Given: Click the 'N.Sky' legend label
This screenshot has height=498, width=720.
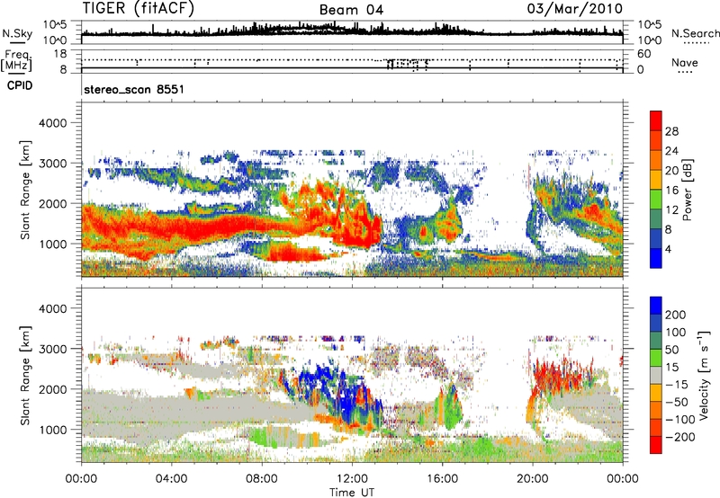Looking at the screenshot, I should 17,33.
